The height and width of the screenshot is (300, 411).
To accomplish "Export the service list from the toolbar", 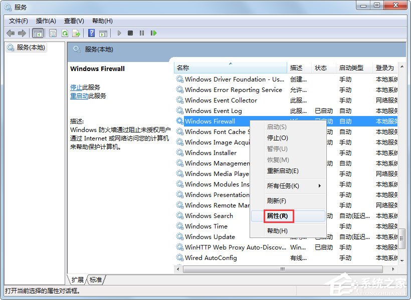I will (x=76, y=33).
